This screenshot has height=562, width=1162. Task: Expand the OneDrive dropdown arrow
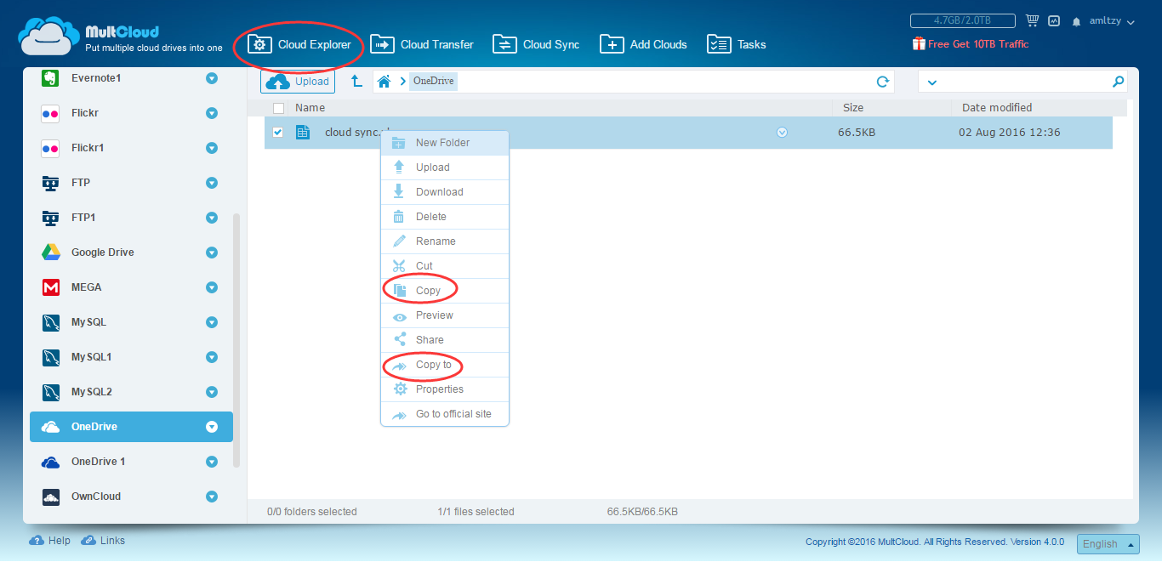click(x=212, y=427)
